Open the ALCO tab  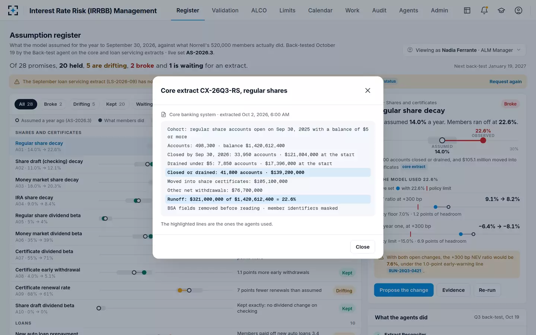point(259,10)
